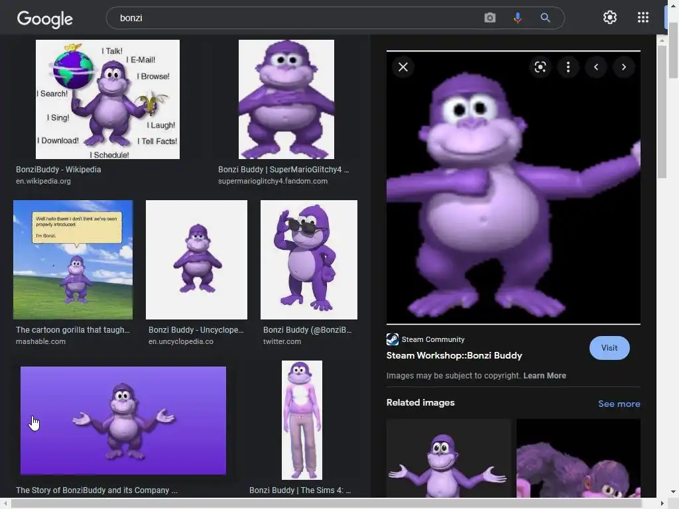This screenshot has height=509, width=679.
Task: Click the horizontal scrollbar left arrow
Action: [5, 504]
